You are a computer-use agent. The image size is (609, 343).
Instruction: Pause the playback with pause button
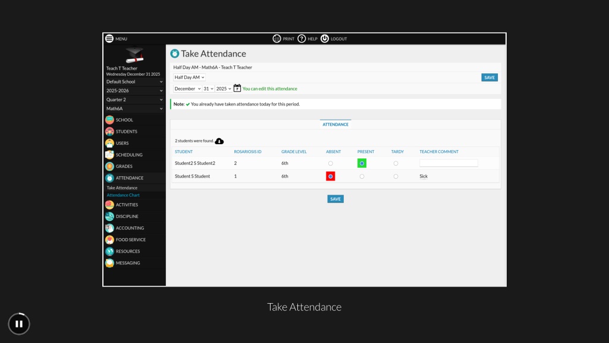click(19, 323)
